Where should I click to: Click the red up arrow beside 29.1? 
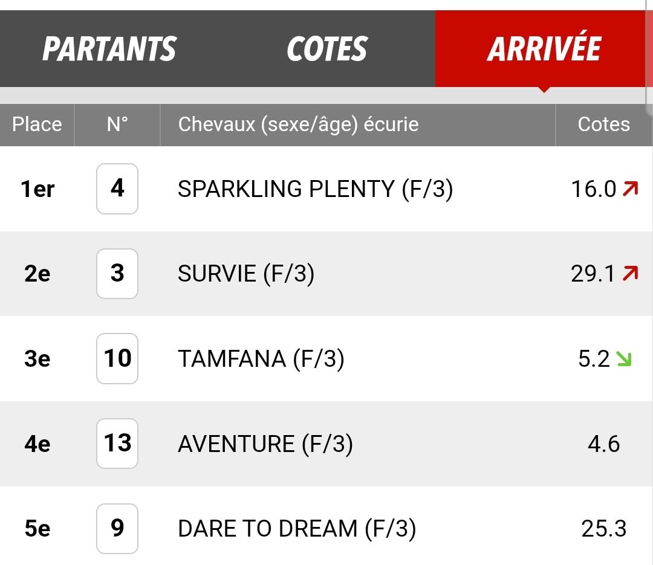pyautogui.click(x=630, y=274)
